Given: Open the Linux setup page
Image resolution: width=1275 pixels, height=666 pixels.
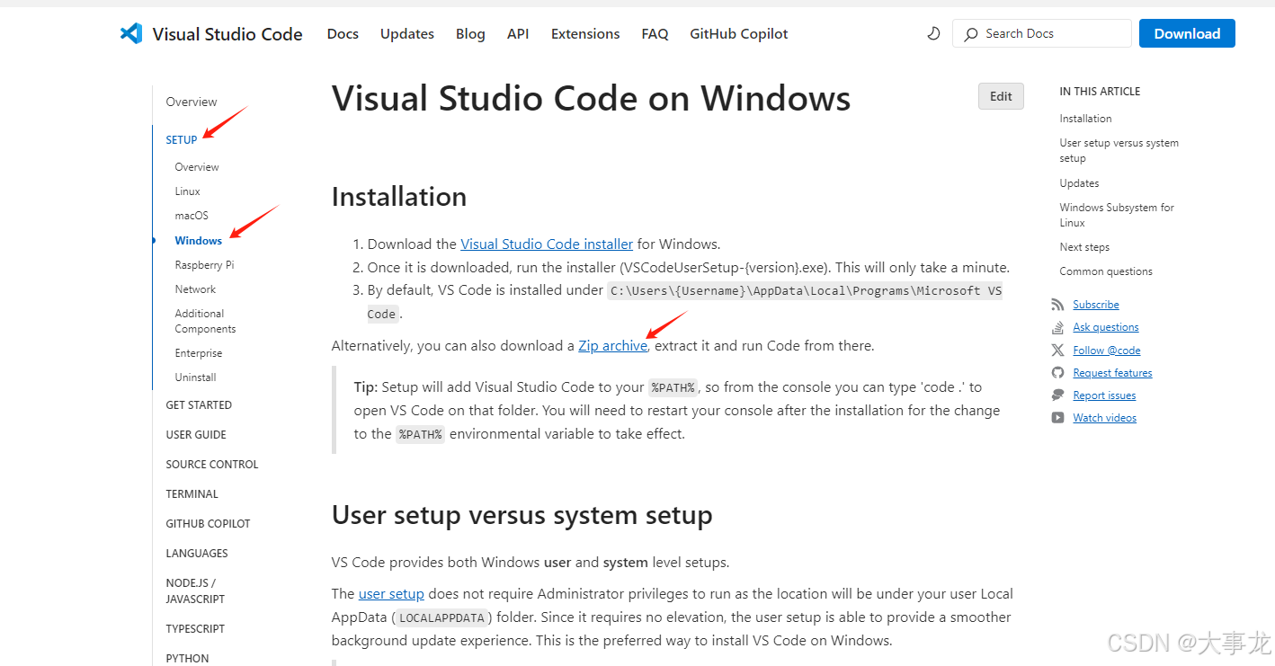Looking at the screenshot, I should point(188,191).
